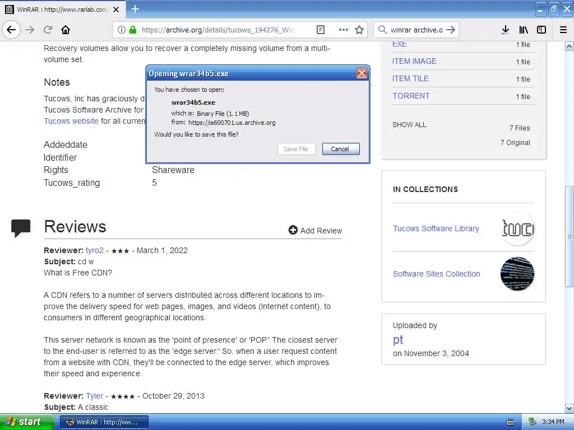Image resolution: width=574 pixels, height=430 pixels.
Task: Toggle the sidebar icon
Action: pyautogui.click(x=541, y=30)
